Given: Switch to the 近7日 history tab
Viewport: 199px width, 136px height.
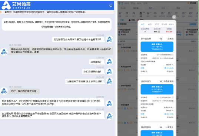Looking at the screenshot, I should (x=157, y=24).
